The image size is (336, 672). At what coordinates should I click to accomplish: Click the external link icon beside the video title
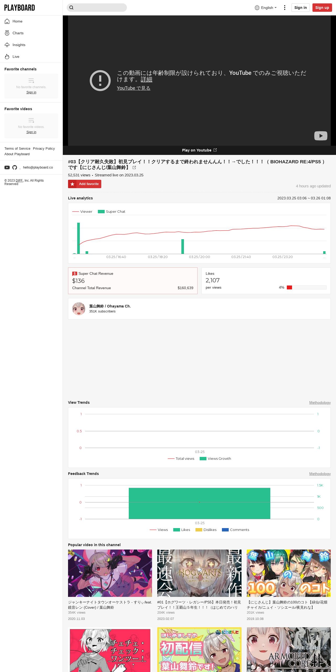pyautogui.click(x=134, y=167)
